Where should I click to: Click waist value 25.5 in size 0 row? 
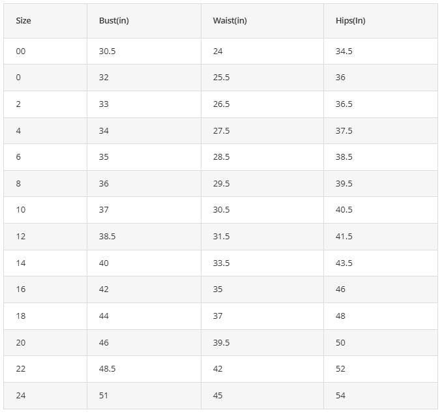pos(221,78)
